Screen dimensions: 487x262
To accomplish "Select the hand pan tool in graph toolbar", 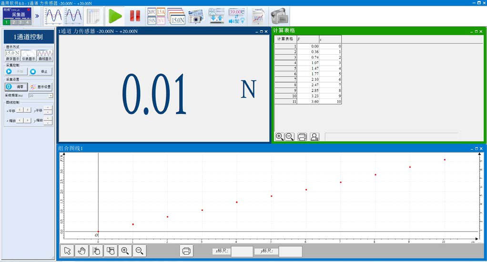I will (81, 251).
